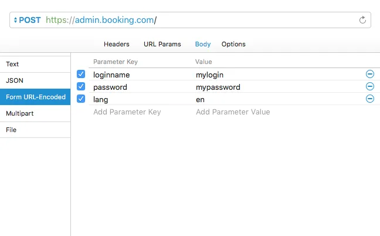Open the POST method dropdown
This screenshot has height=236, width=380.
(27, 20)
